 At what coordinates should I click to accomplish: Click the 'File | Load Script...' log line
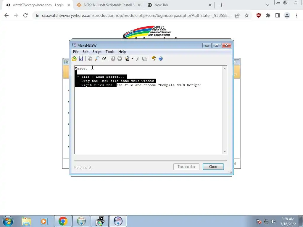tap(101, 77)
